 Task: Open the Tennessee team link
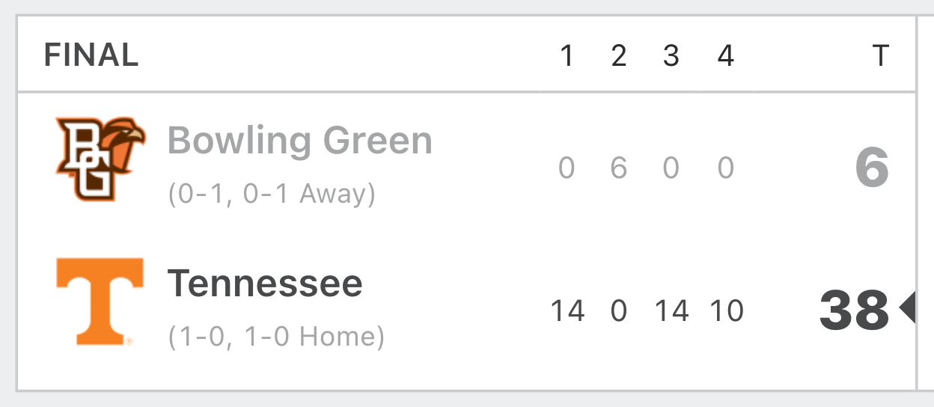pos(265,284)
